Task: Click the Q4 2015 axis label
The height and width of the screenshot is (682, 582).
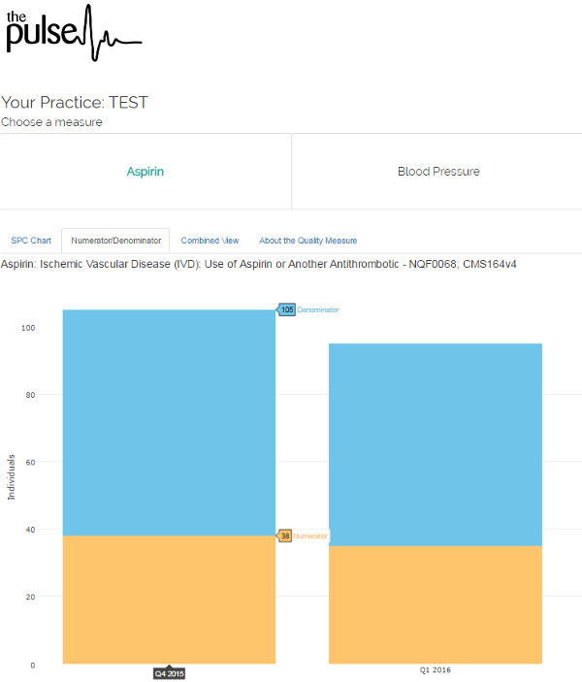Action: coord(169,672)
